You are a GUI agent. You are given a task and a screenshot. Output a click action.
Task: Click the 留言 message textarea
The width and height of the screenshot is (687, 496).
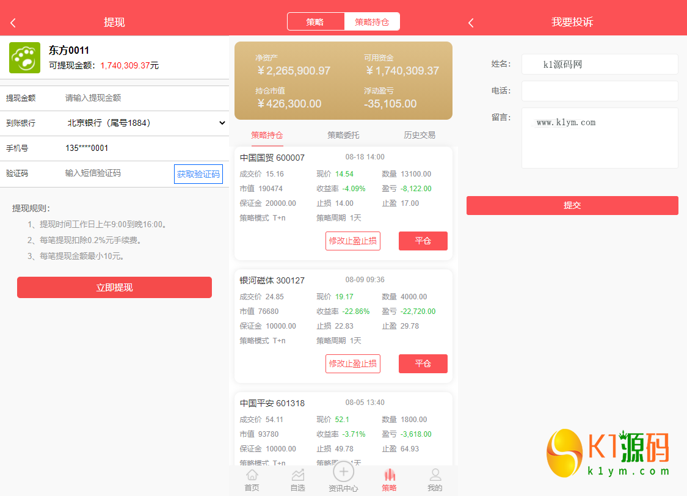point(600,138)
